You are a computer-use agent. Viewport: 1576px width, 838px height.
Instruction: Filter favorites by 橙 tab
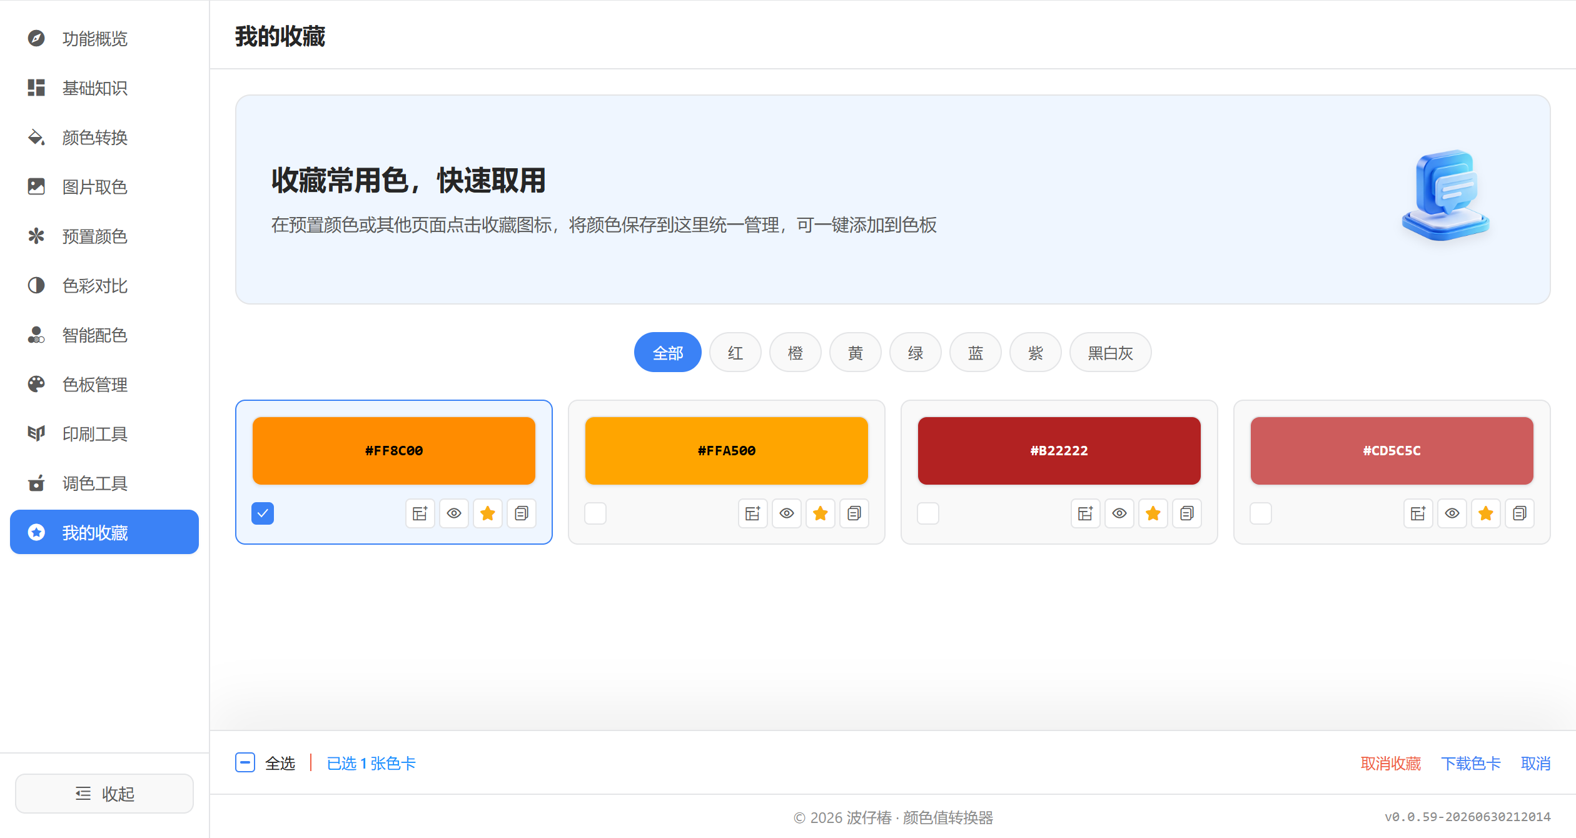(796, 353)
